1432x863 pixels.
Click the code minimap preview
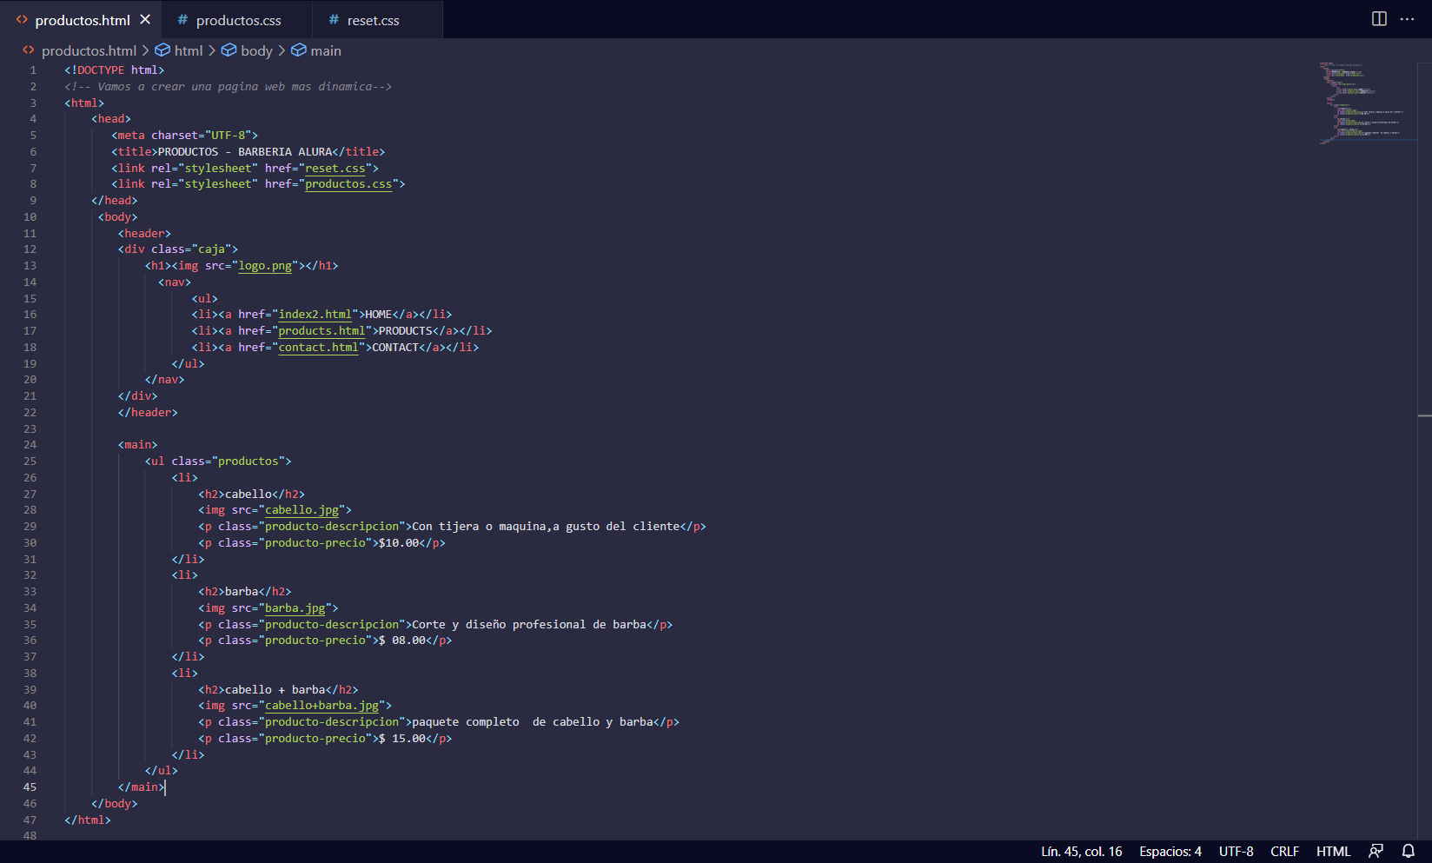tap(1368, 103)
